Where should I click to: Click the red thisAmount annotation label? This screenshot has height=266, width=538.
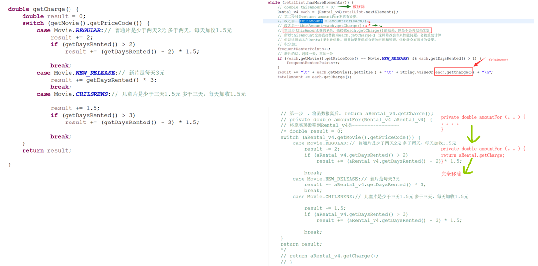pos(498,60)
